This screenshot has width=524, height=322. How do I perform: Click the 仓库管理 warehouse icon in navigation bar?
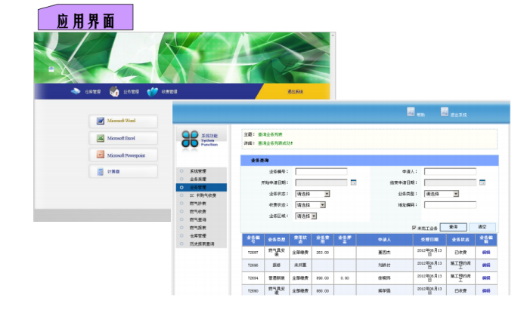(x=76, y=91)
